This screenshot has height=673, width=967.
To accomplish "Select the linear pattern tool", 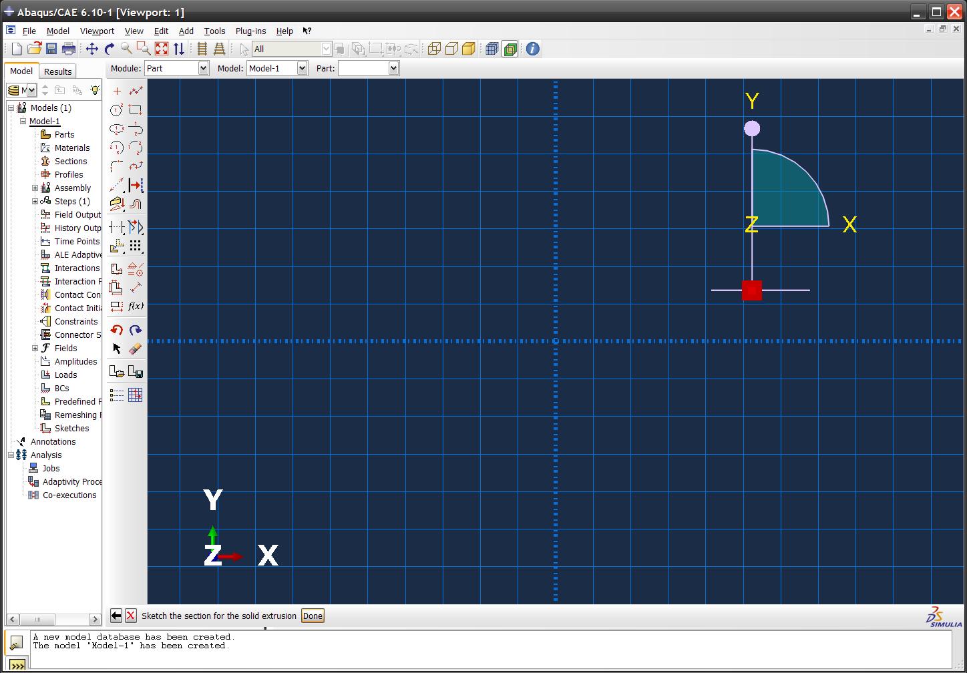I will [x=136, y=246].
